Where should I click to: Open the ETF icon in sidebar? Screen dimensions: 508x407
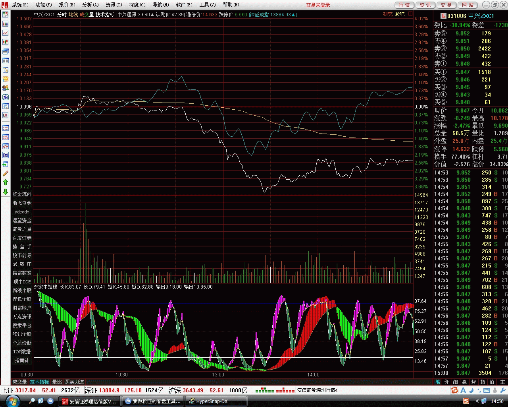tap(6, 115)
